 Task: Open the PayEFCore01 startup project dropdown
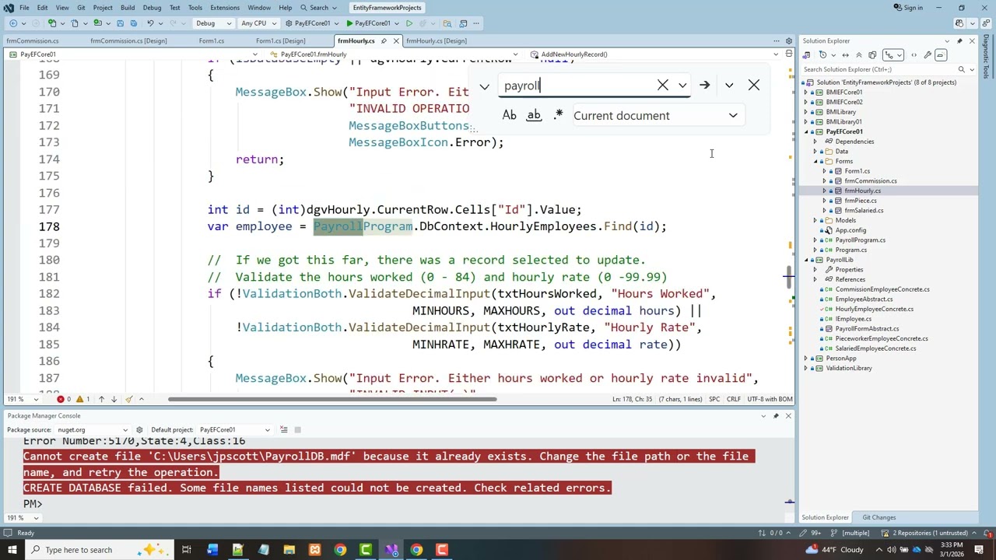click(x=313, y=23)
